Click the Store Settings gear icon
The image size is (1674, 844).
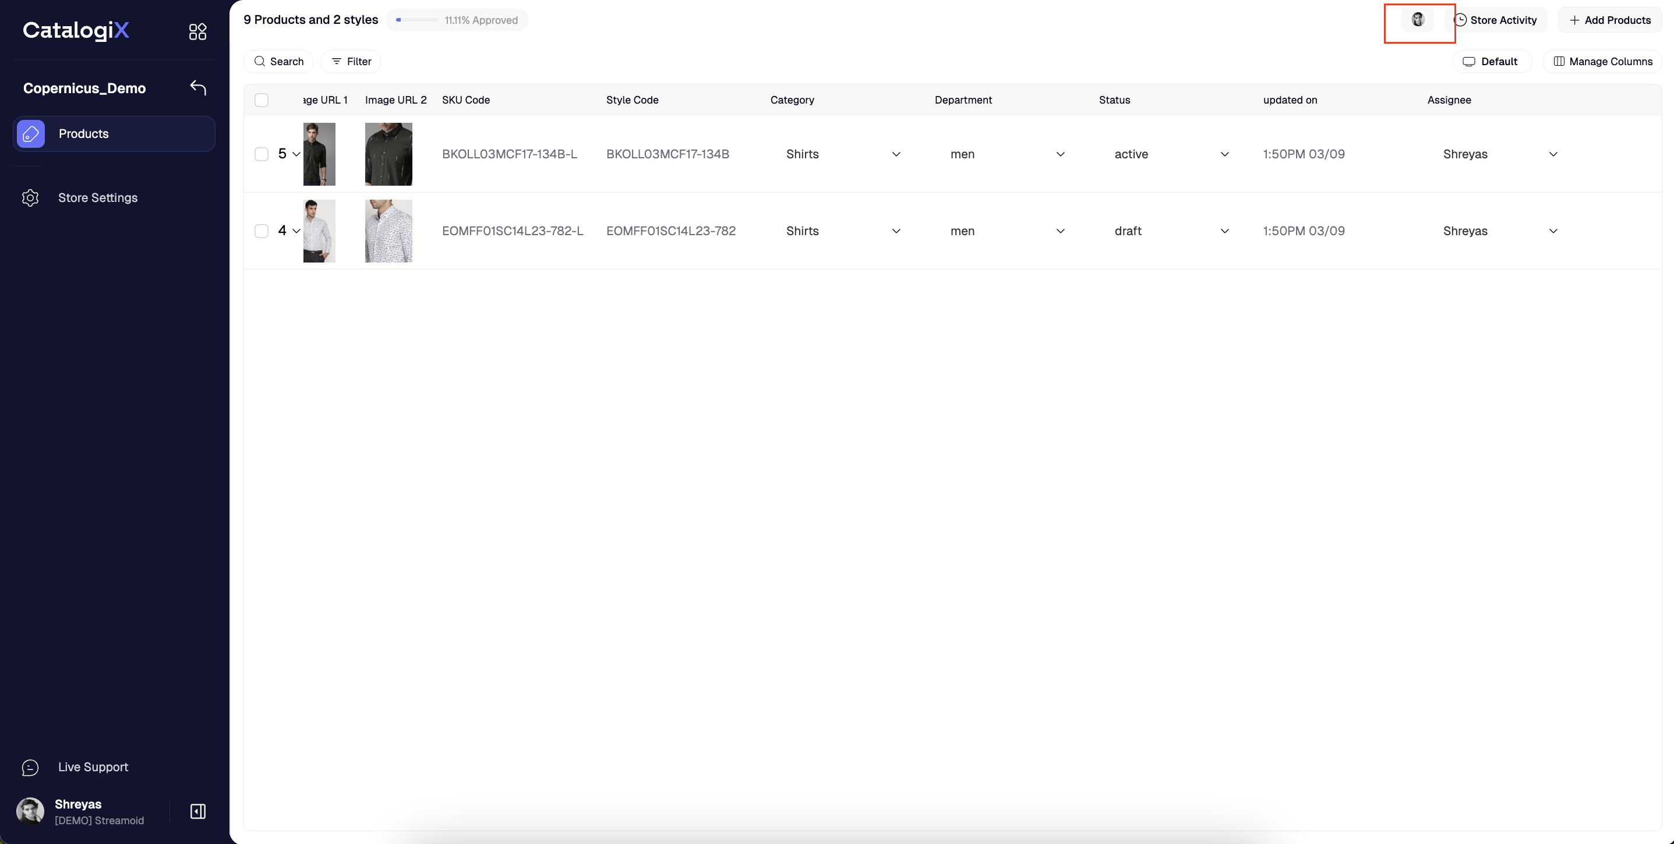coord(30,197)
